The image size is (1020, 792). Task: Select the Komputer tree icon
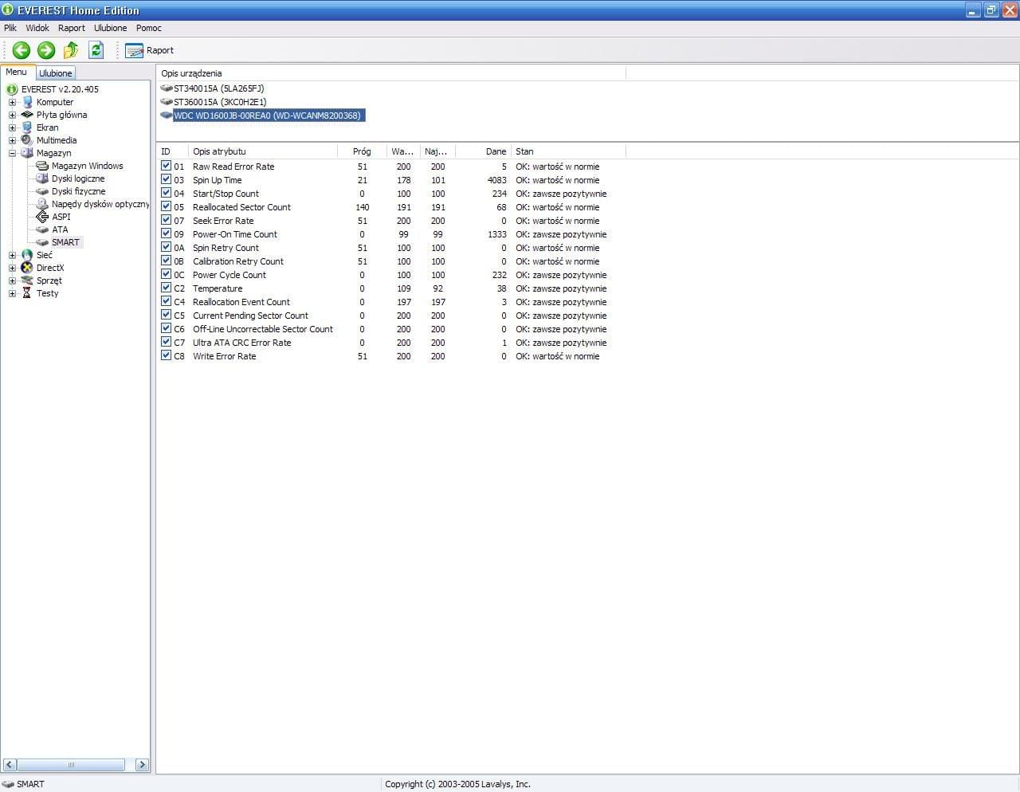tap(28, 102)
